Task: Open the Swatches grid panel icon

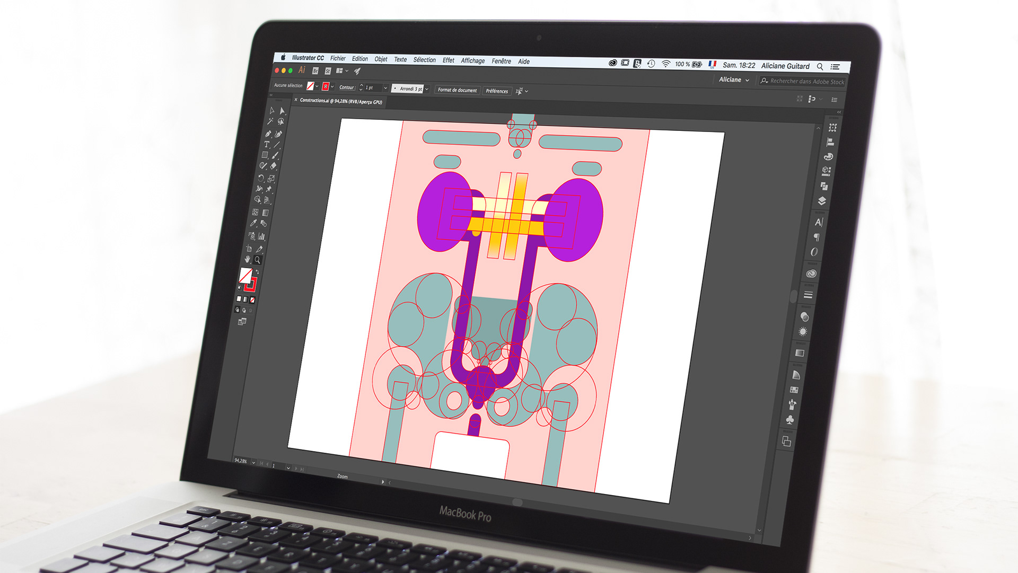Action: (x=794, y=390)
